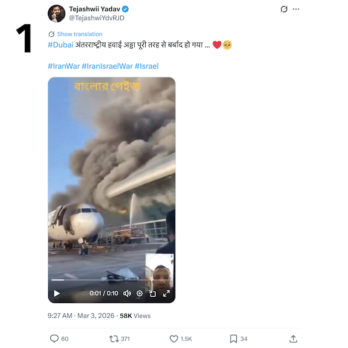The height and width of the screenshot is (348, 348).
Task: Bookmark this tweet
Action: (x=233, y=339)
